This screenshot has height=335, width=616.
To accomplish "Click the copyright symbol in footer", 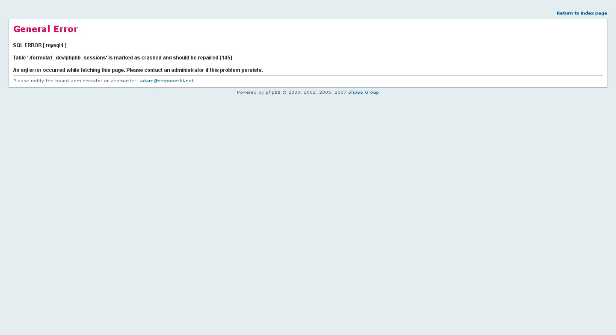I will coord(284,92).
